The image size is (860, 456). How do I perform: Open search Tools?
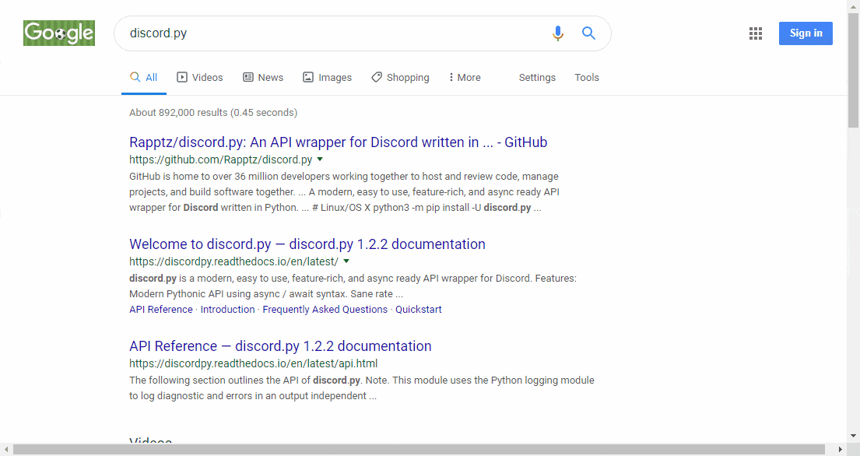587,77
